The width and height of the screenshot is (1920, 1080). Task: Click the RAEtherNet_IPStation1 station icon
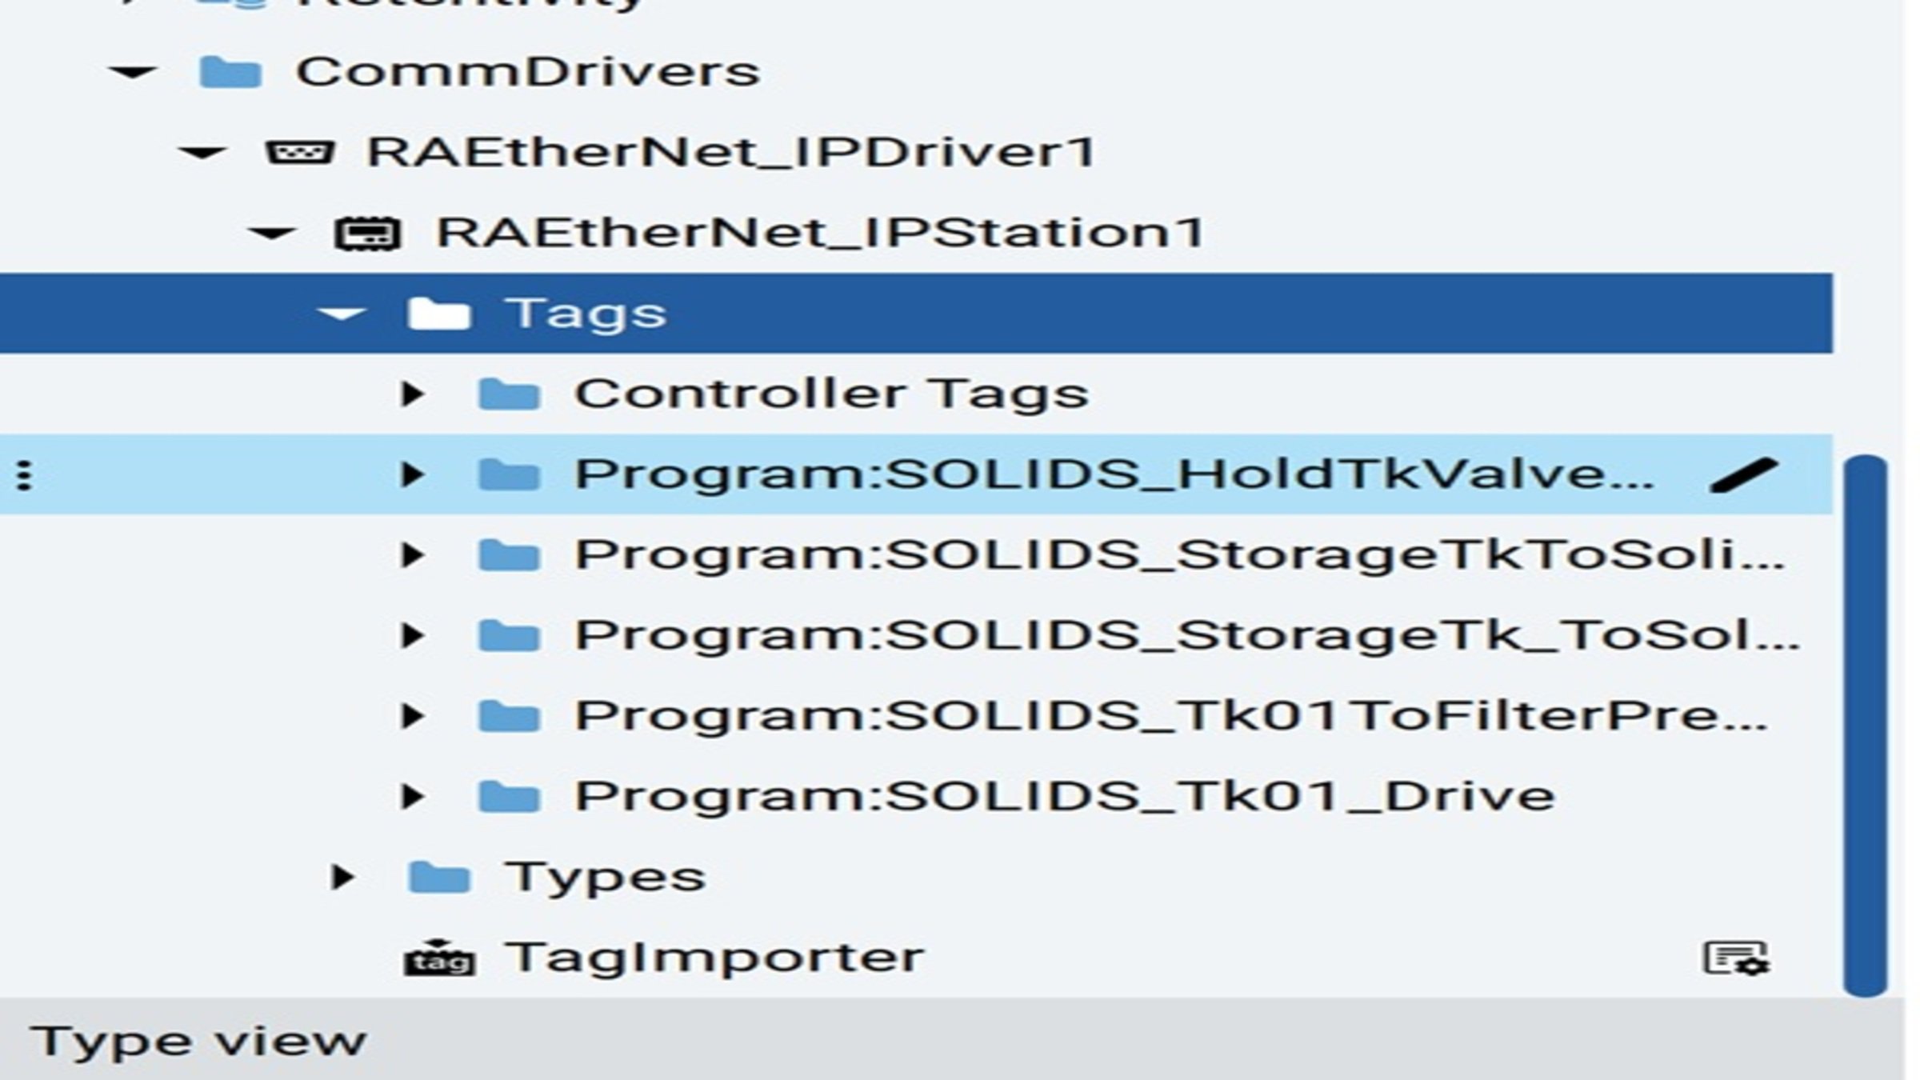(367, 234)
